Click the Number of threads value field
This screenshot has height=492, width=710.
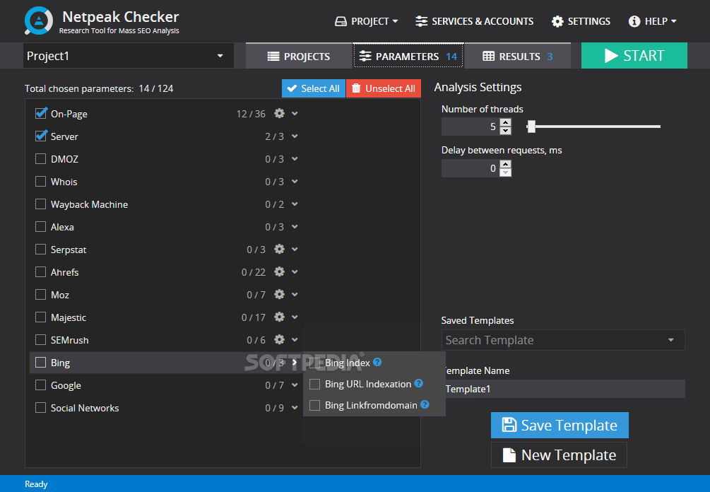471,127
